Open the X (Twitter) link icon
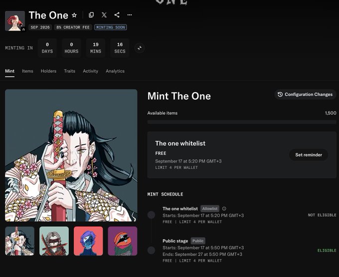This screenshot has width=339, height=277. tap(104, 15)
